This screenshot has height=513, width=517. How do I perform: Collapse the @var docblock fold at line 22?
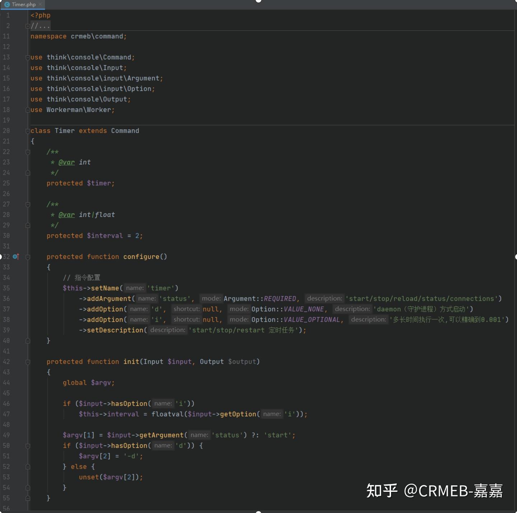pos(28,152)
